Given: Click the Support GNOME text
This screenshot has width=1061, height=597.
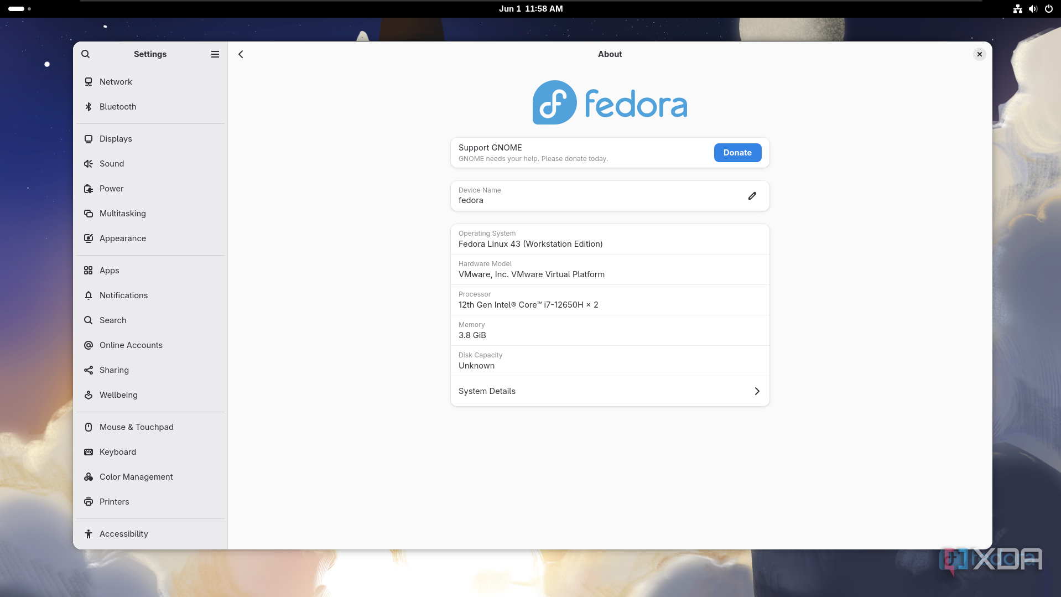Looking at the screenshot, I should point(490,148).
